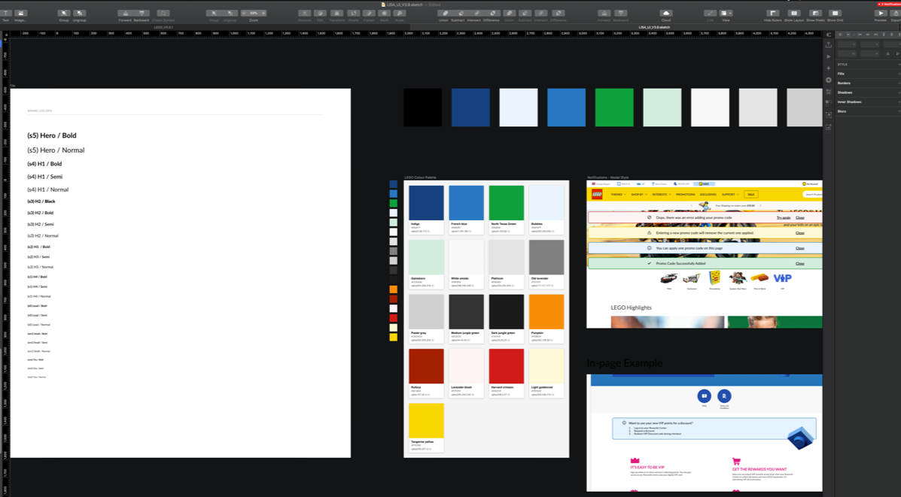
Task: Add an inner shadow with Inner Shadows plus
Action: 898,102
